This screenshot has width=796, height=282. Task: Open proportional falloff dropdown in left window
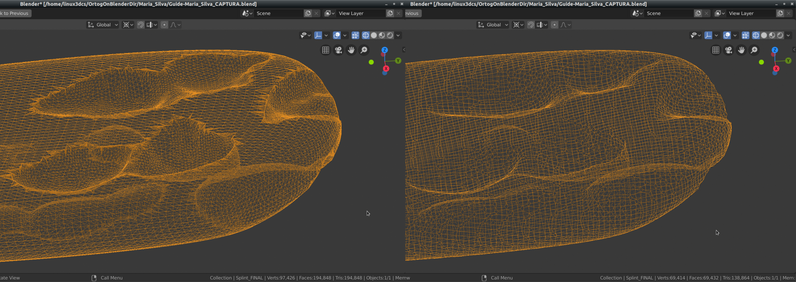pyautogui.click(x=175, y=25)
